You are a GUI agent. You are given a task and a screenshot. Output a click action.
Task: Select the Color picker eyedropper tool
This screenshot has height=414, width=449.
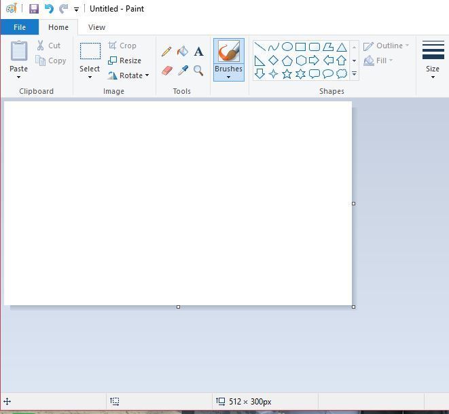coord(182,71)
